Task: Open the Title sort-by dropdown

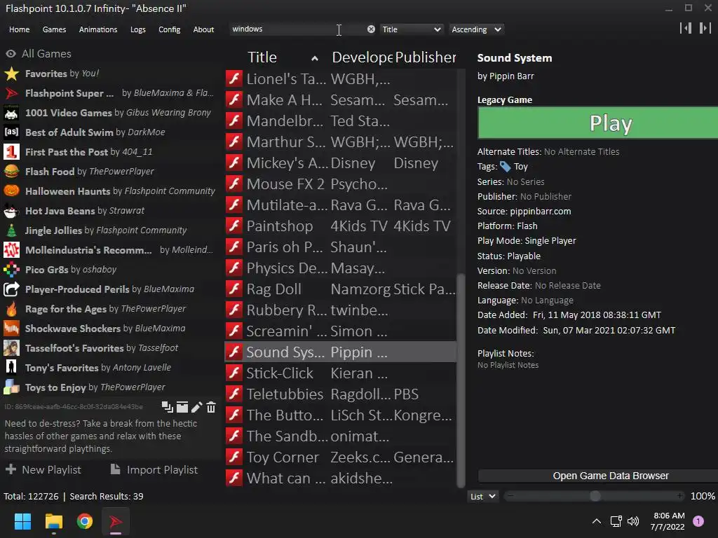Action: 411,29
